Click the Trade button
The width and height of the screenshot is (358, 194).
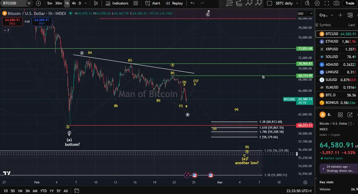coord(350,3)
